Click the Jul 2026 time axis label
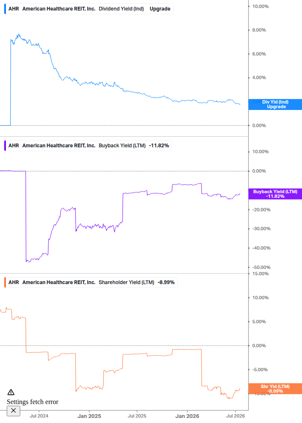 tap(235, 416)
